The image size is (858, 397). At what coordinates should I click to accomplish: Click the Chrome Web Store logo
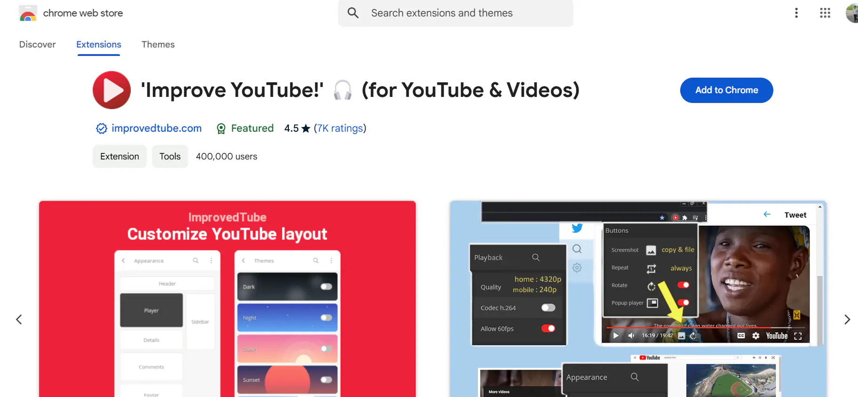pyautogui.click(x=28, y=13)
